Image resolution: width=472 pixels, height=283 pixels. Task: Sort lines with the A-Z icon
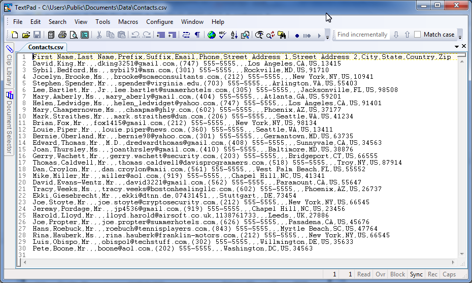(x=234, y=35)
